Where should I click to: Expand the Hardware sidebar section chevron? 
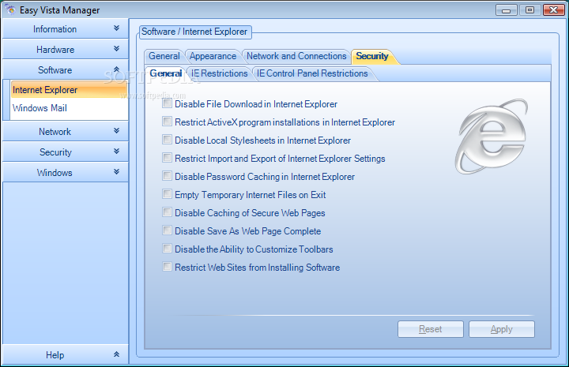[116, 49]
